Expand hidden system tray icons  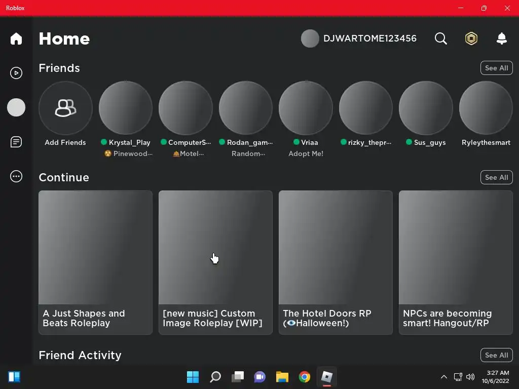point(444,377)
